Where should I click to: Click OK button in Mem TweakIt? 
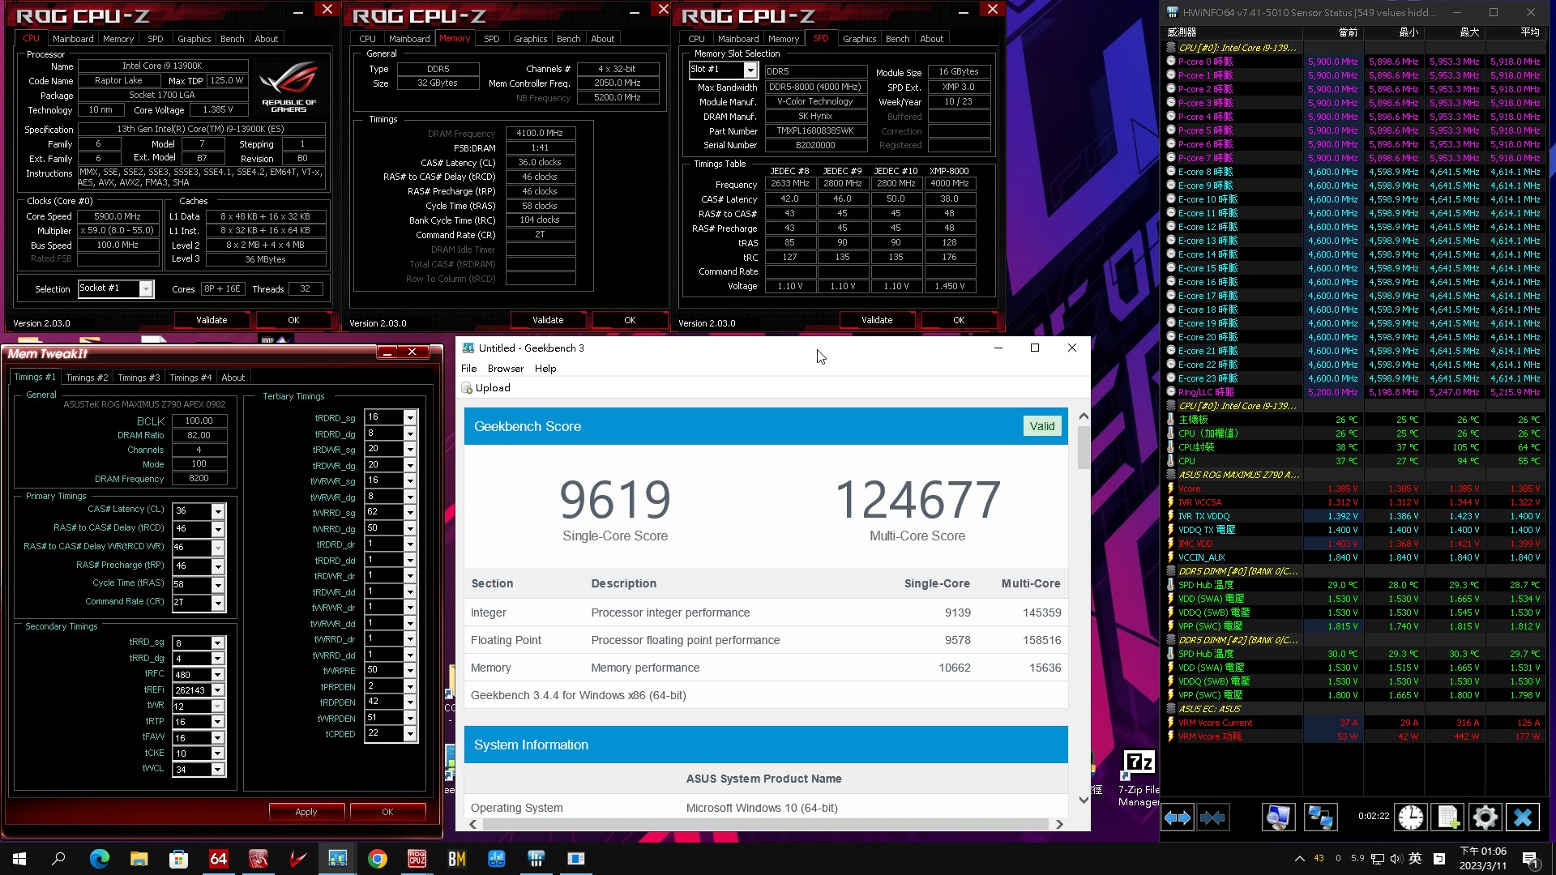pyautogui.click(x=387, y=812)
